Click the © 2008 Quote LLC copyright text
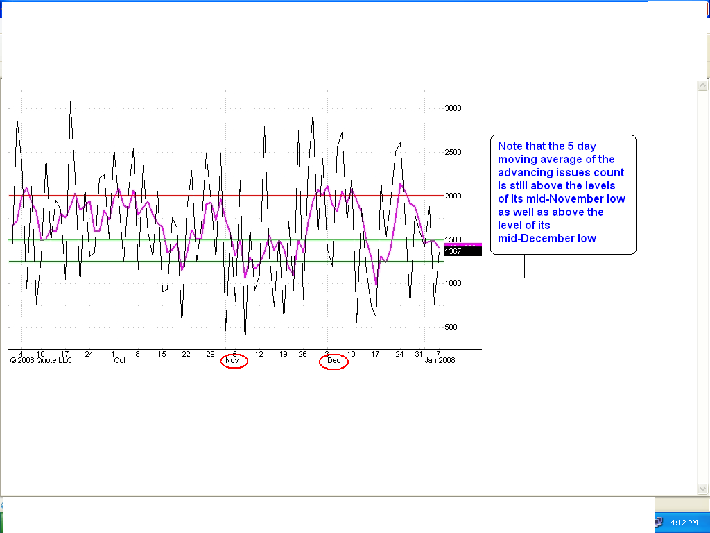This screenshot has width=710, height=533. [x=41, y=360]
